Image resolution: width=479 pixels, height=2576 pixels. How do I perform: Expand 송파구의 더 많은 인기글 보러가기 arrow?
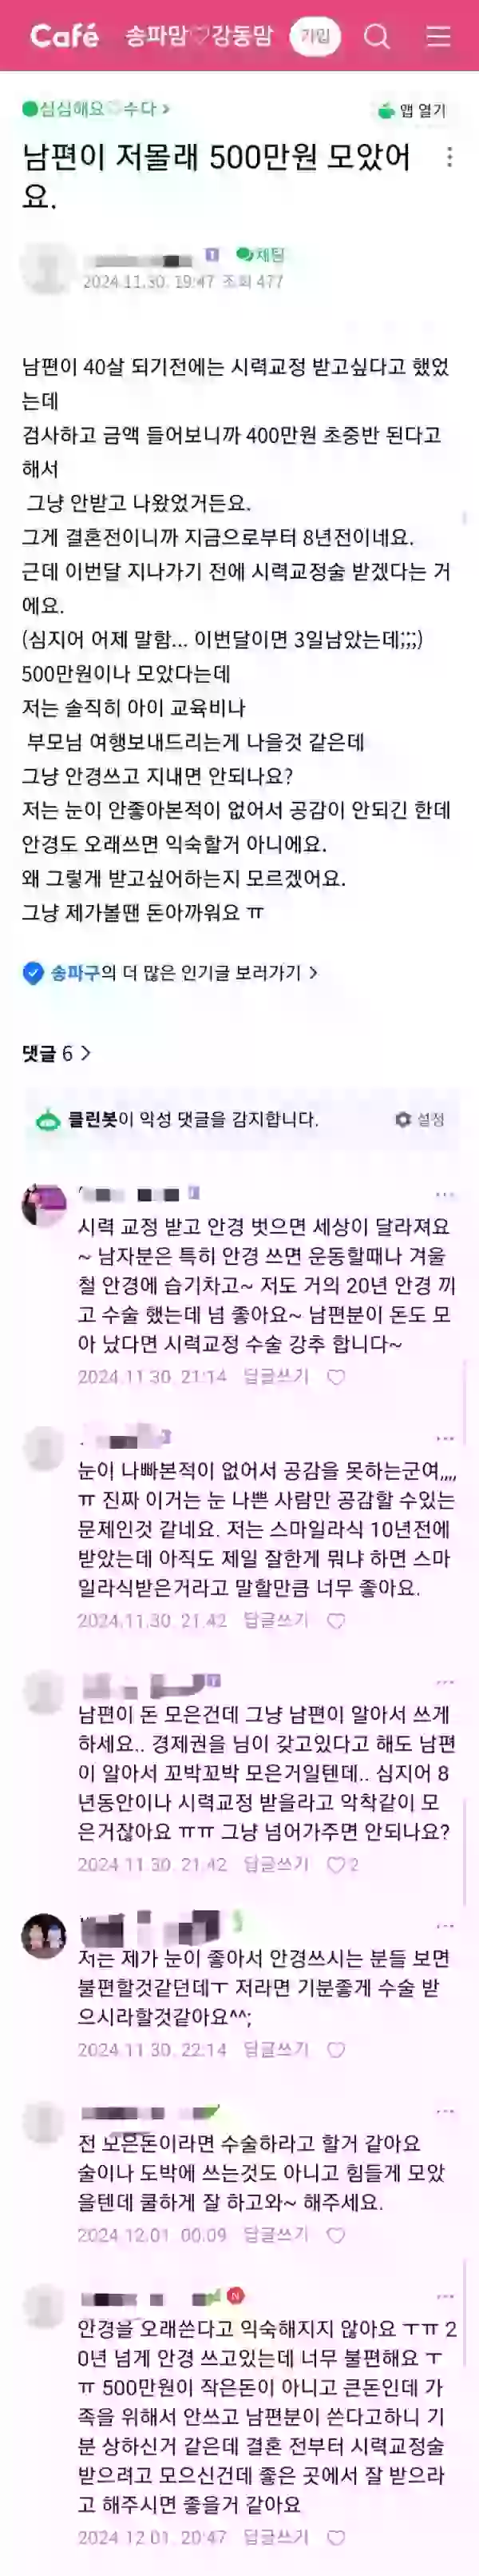[315, 972]
